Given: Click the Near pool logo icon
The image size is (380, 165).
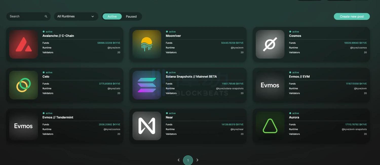Looking at the screenshot, I should point(147,126).
